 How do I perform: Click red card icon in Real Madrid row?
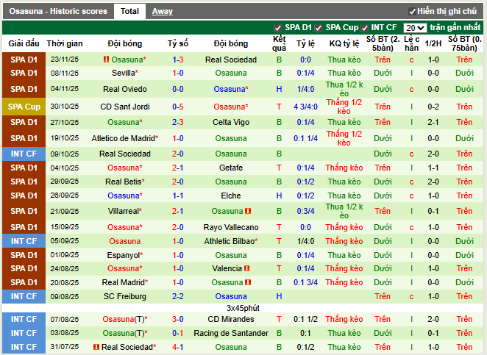click(248, 282)
